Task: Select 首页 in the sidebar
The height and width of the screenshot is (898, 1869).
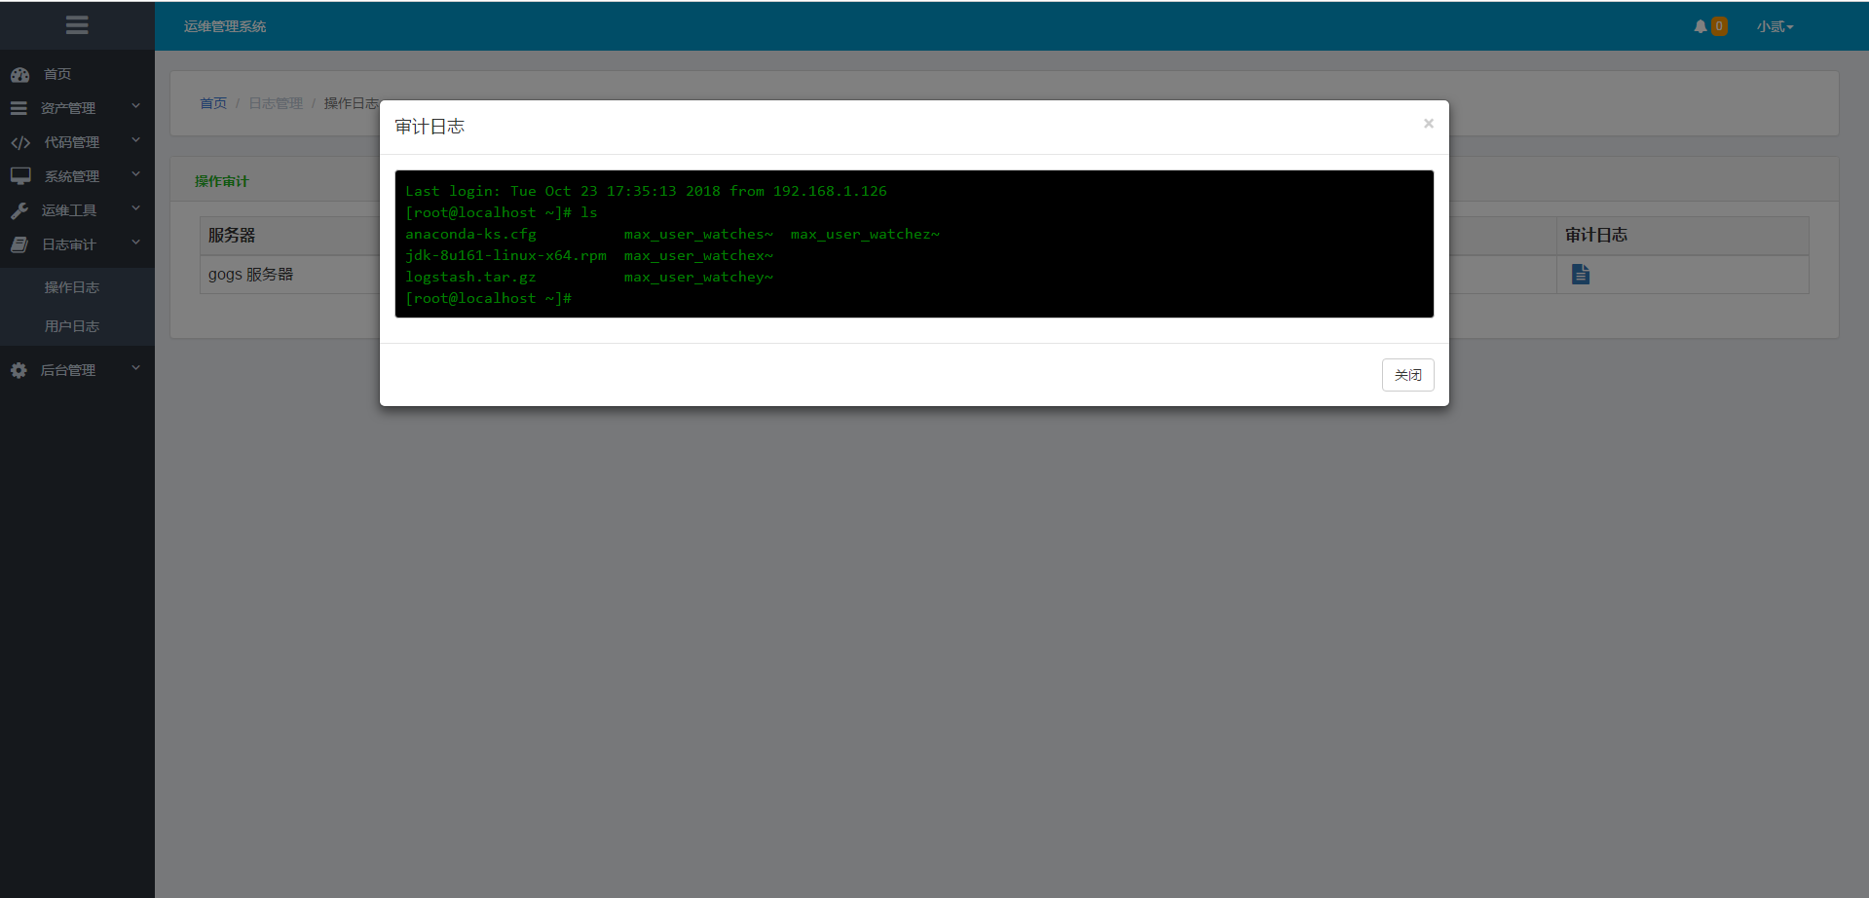Action: [x=57, y=74]
